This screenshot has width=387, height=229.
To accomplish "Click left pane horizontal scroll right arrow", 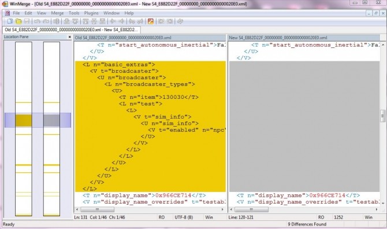I will (x=222, y=209).
